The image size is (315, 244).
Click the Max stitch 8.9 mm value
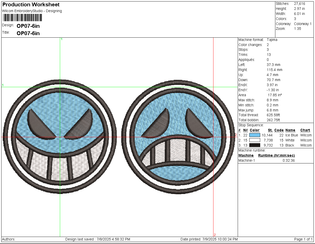[x=273, y=100]
